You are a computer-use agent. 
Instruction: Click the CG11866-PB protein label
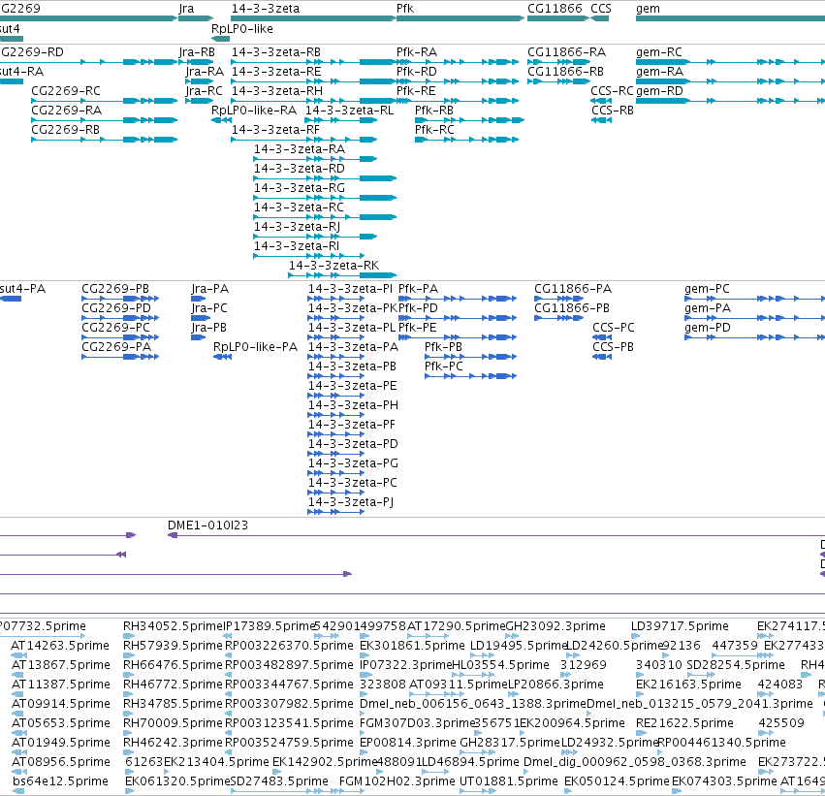[x=572, y=308]
